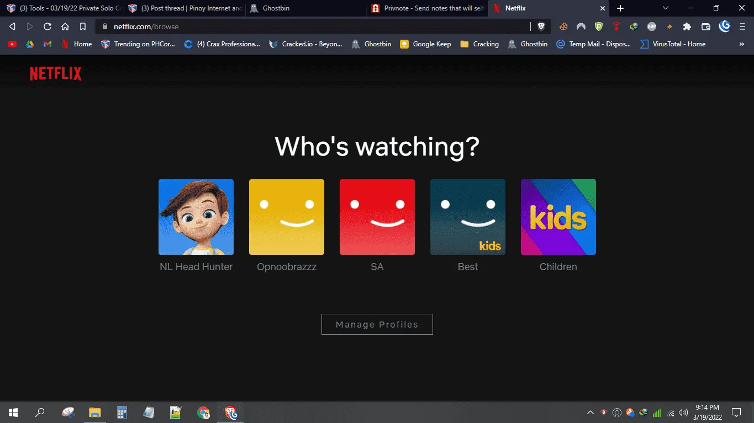Open the Brave Shields lion icon
Viewport: 754px width, 423px height.
click(541, 26)
